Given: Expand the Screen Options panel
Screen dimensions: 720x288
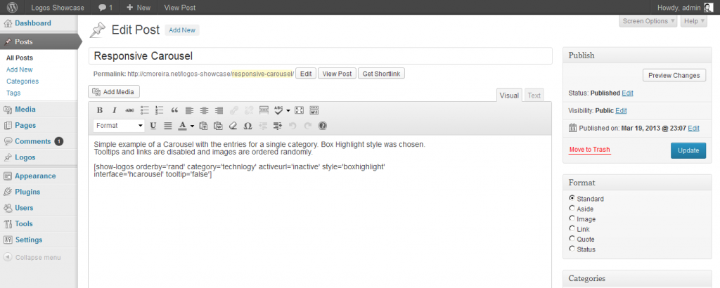Looking at the screenshot, I should [x=648, y=21].
